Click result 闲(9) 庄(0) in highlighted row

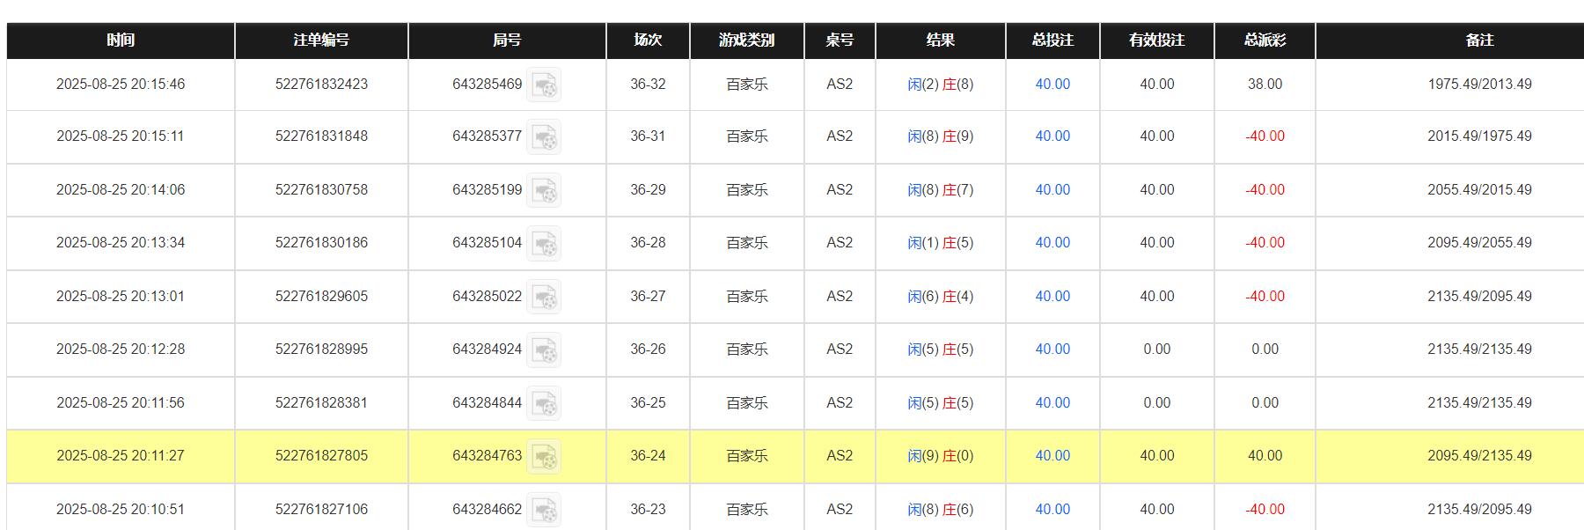(x=940, y=456)
